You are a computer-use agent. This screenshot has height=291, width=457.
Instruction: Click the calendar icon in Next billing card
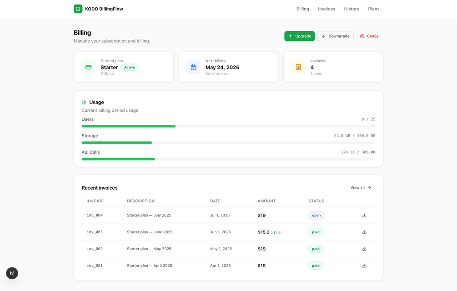[x=194, y=67]
